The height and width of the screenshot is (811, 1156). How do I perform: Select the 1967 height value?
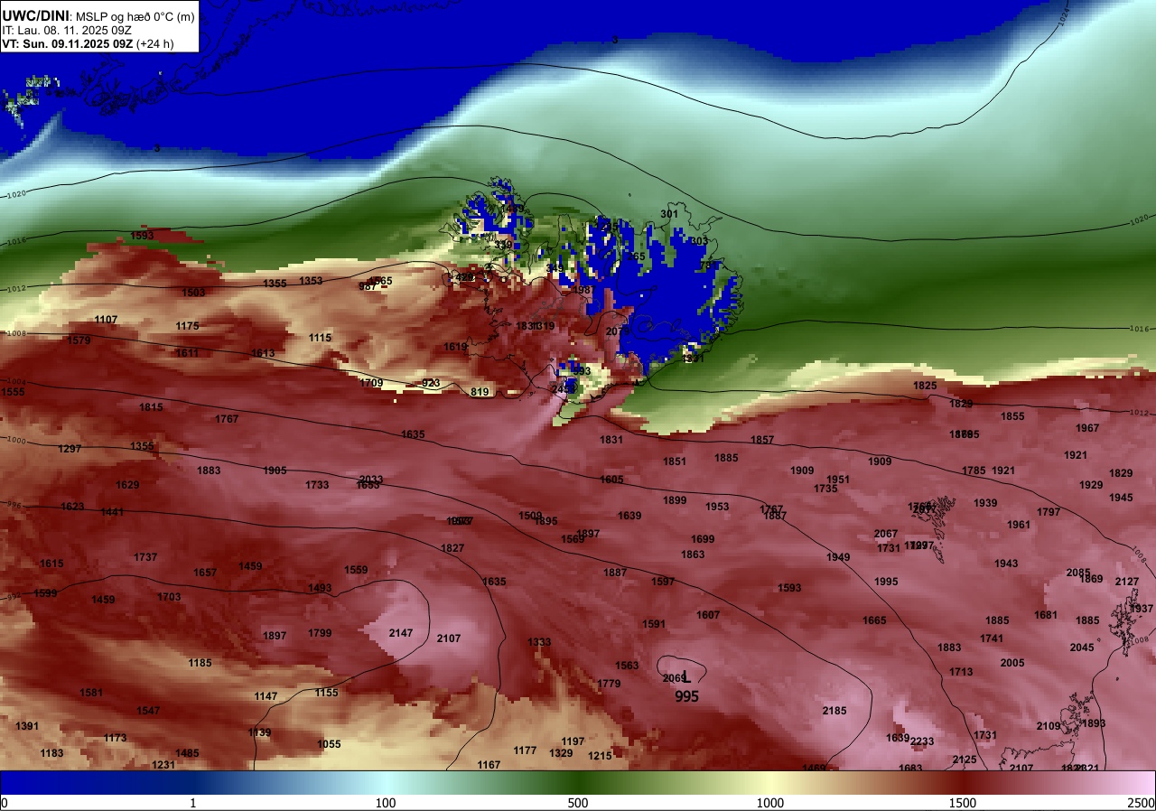click(1087, 428)
